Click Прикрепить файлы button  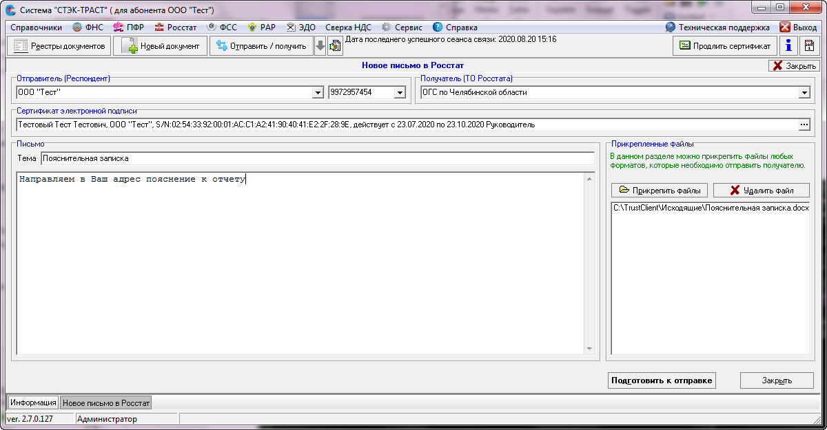[x=660, y=190]
